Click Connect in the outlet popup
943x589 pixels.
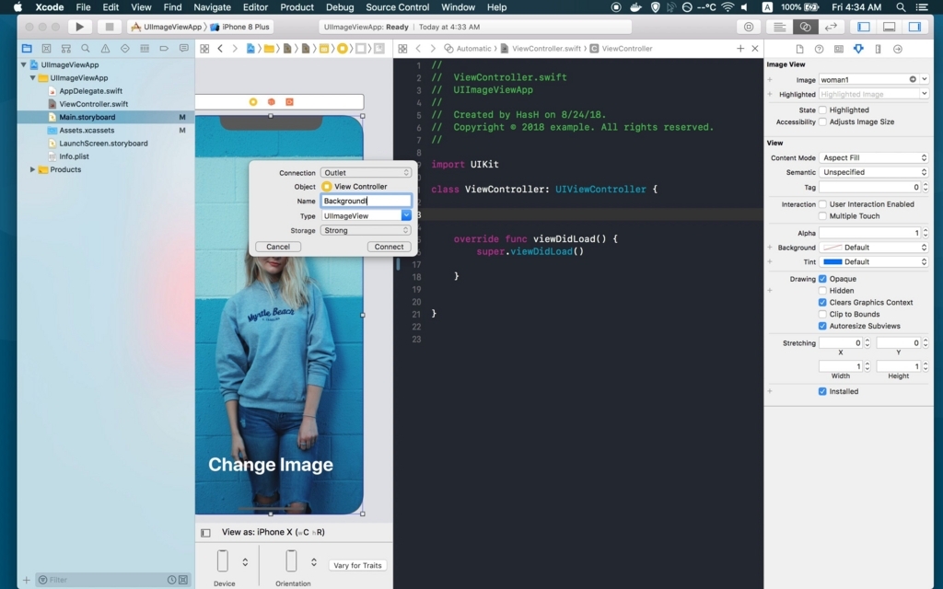tap(390, 247)
